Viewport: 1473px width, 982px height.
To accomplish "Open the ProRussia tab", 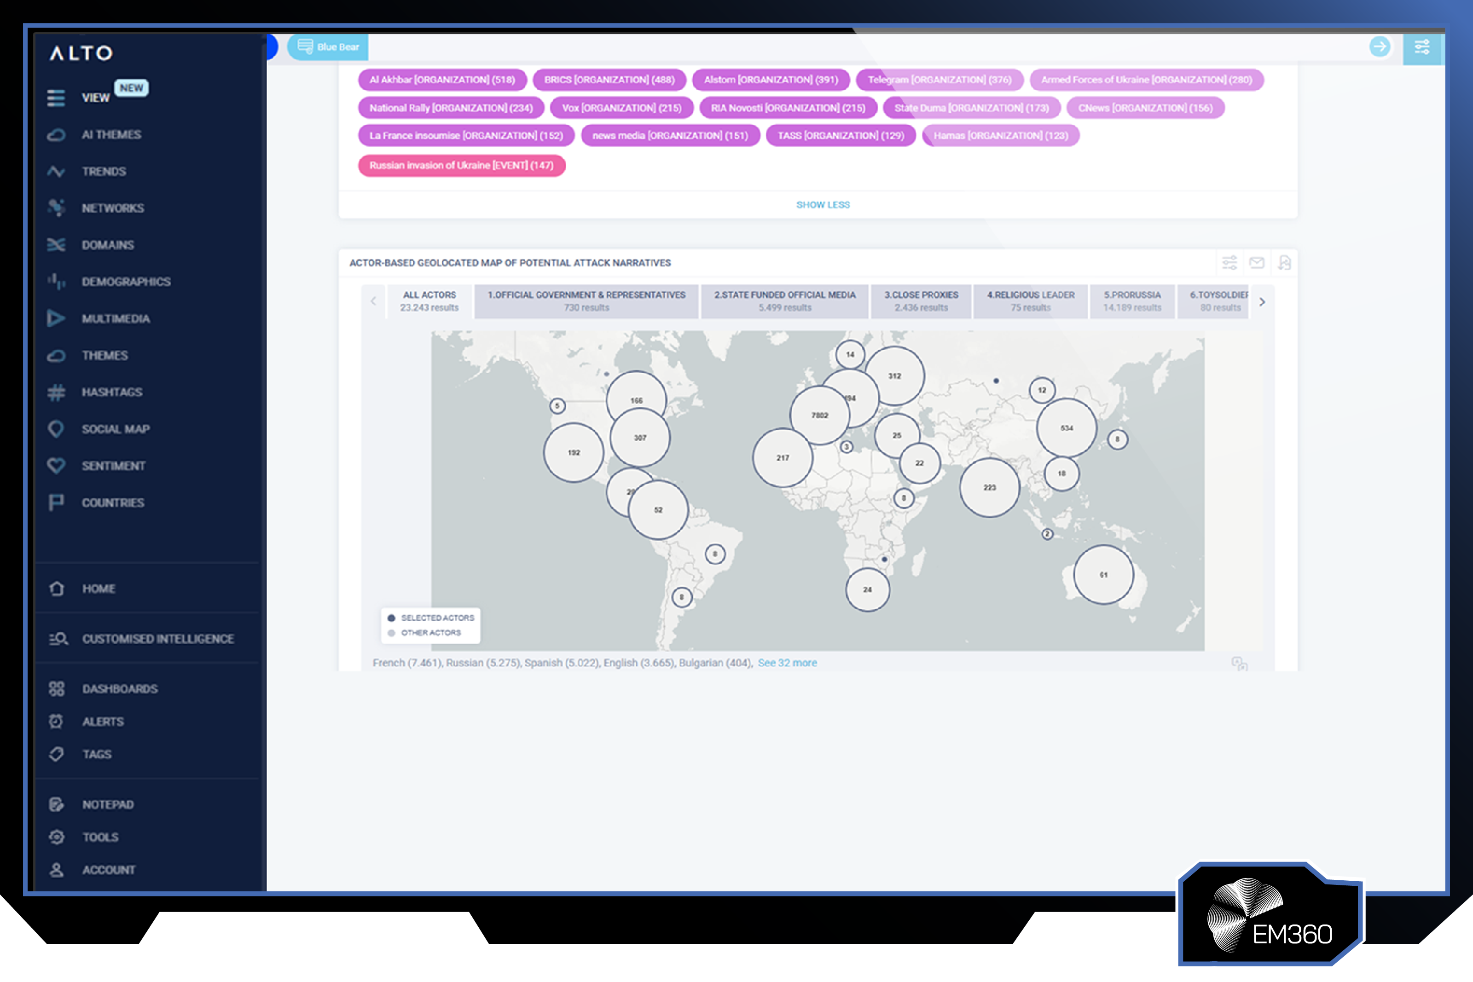I will click(x=1132, y=301).
